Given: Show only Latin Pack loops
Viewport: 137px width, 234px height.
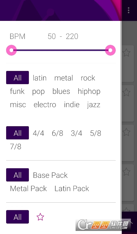Looking at the screenshot, I should click(72, 189).
